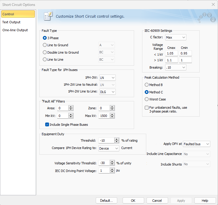Open the 1PH-2W Line to Line dropdown
The height and width of the screenshot is (205, 218).
[x=107, y=92]
